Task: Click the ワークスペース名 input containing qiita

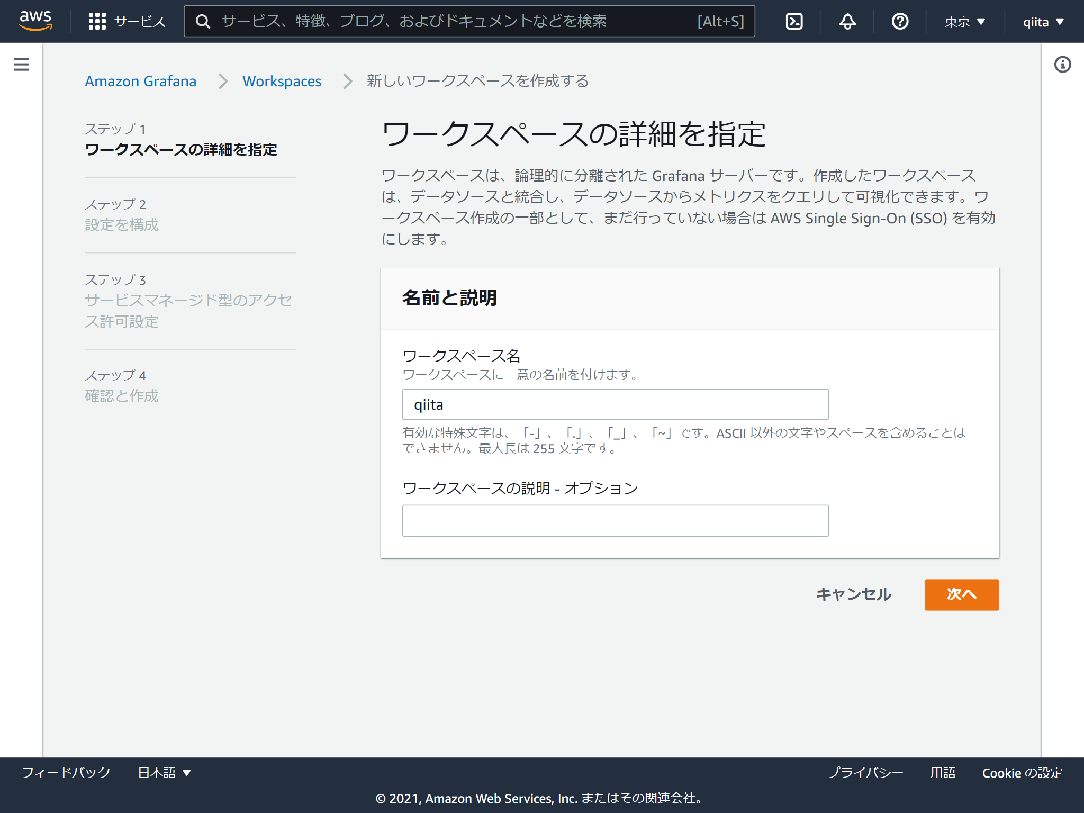Action: pos(615,404)
